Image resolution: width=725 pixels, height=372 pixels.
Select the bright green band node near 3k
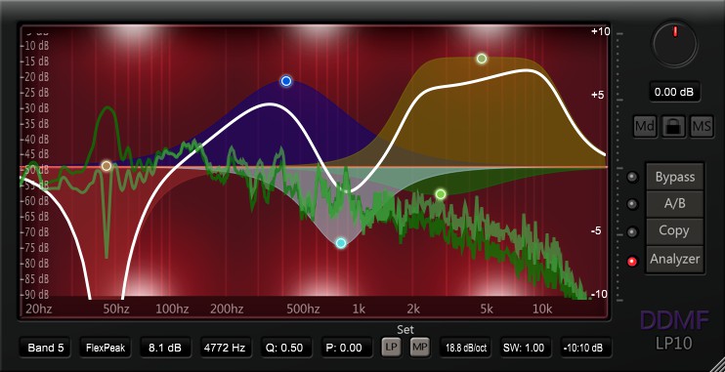click(x=440, y=194)
